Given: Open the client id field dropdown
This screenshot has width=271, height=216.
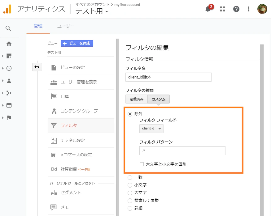Looking at the screenshot, I should [151, 129].
